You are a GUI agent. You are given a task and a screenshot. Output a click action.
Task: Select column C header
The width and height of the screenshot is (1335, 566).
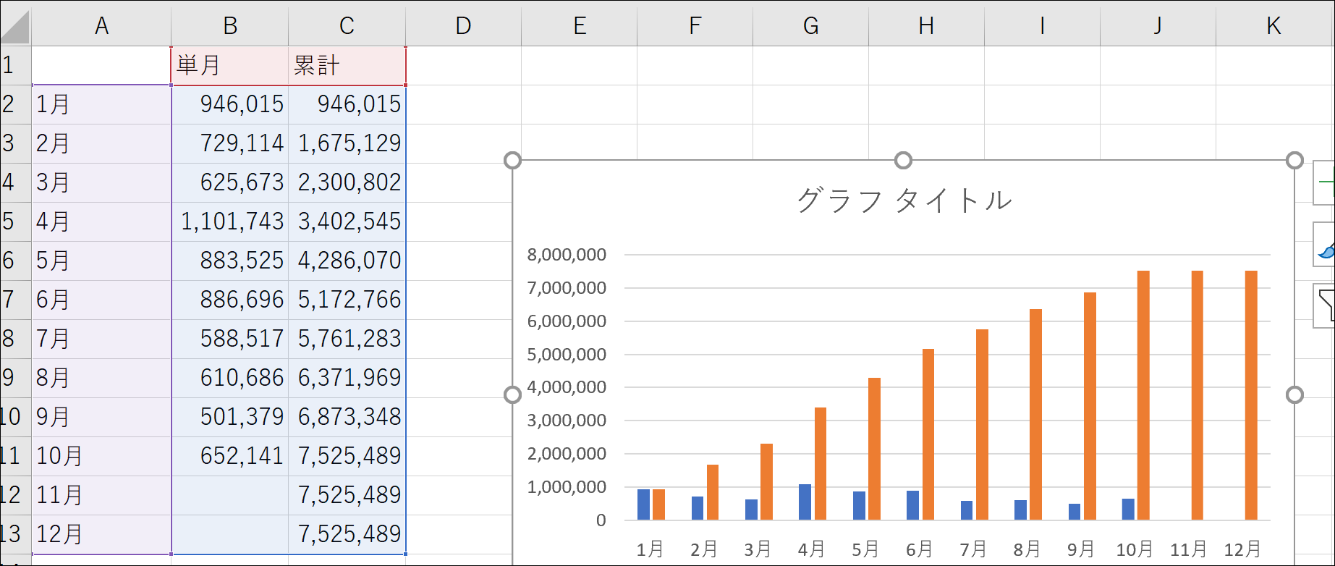point(347,27)
